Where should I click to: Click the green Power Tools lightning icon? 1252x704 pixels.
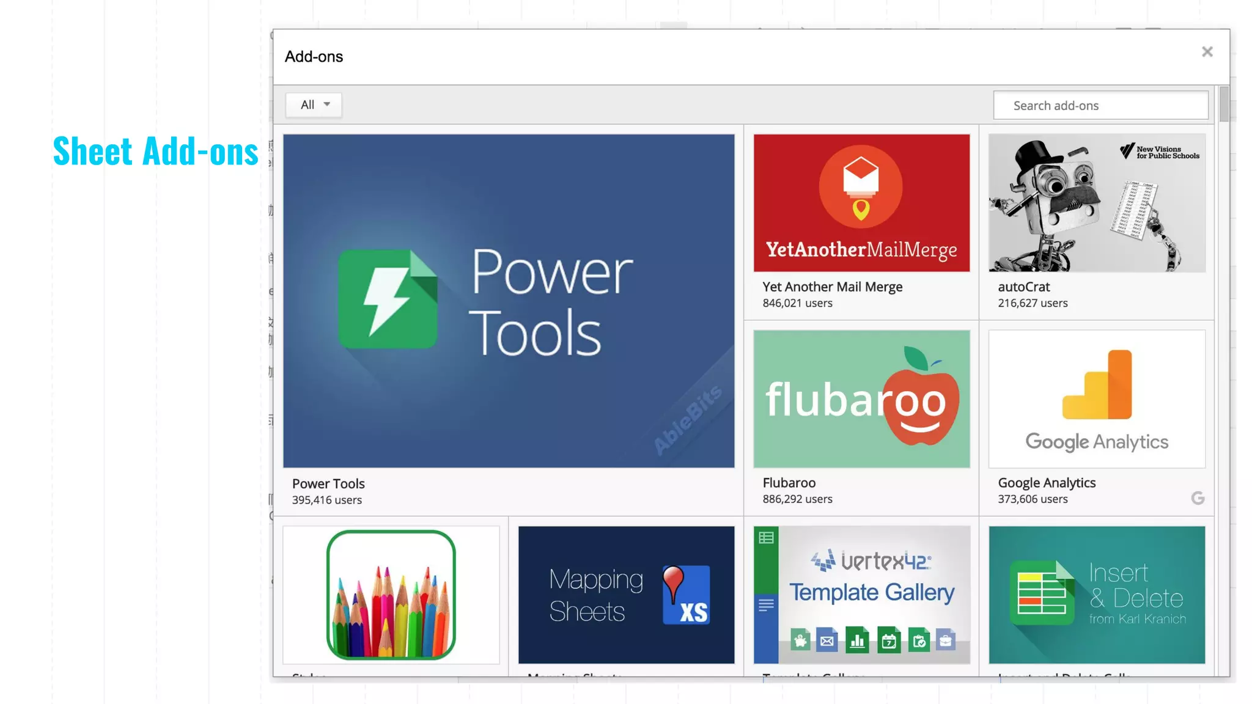tap(388, 299)
